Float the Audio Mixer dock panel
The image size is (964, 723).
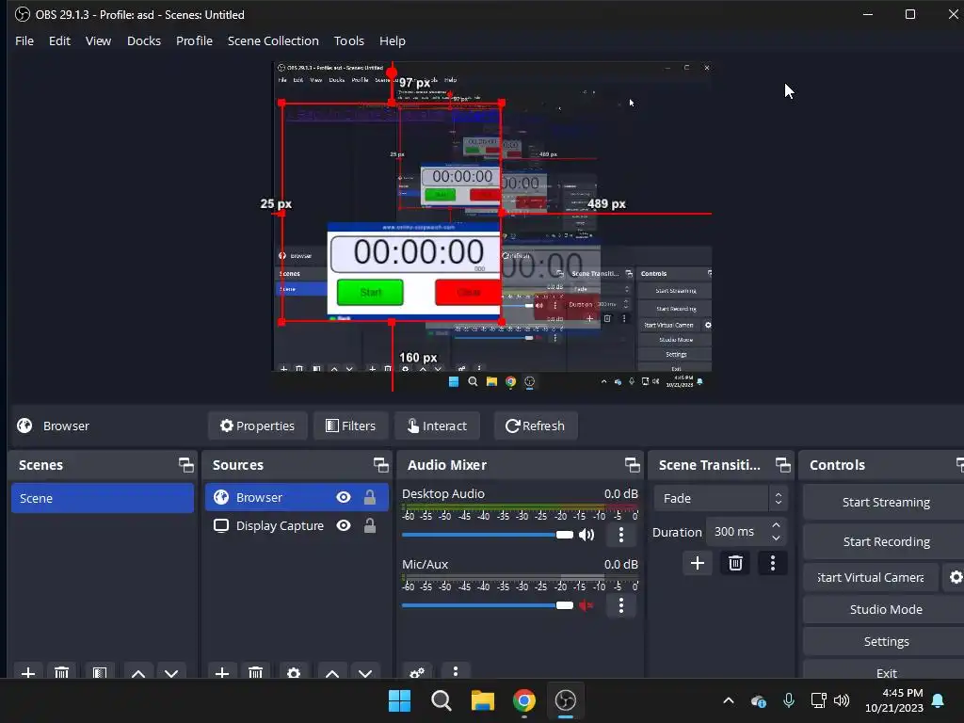pos(632,465)
